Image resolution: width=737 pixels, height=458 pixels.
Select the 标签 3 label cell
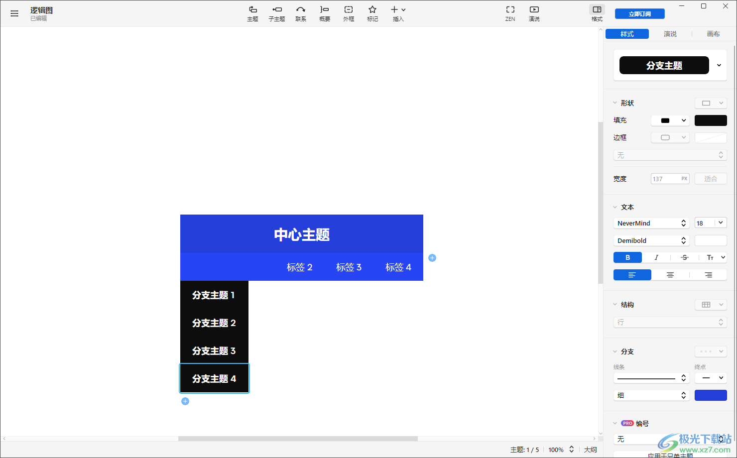click(x=349, y=267)
